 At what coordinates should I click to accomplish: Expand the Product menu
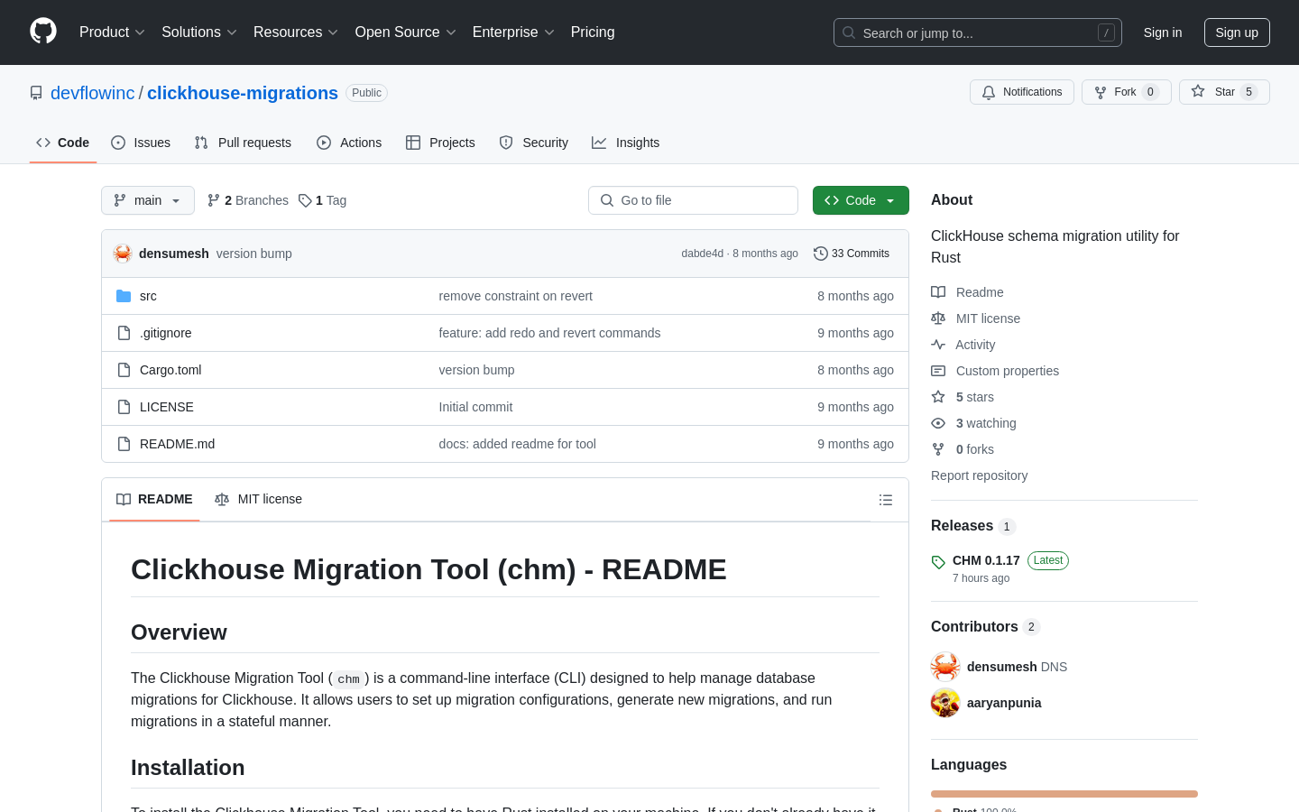[112, 32]
